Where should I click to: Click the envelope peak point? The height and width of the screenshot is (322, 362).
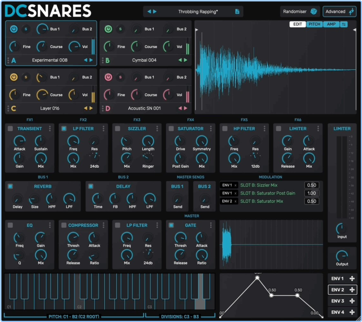click(257, 278)
